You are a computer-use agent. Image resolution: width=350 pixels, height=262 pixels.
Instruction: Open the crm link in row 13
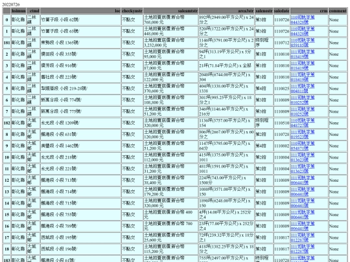[303, 192]
